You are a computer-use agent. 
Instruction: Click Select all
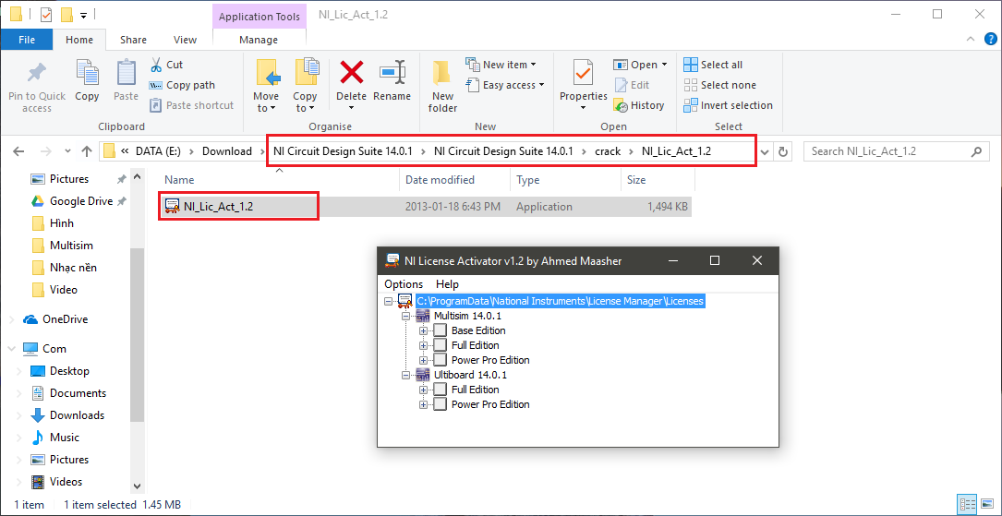[713, 65]
